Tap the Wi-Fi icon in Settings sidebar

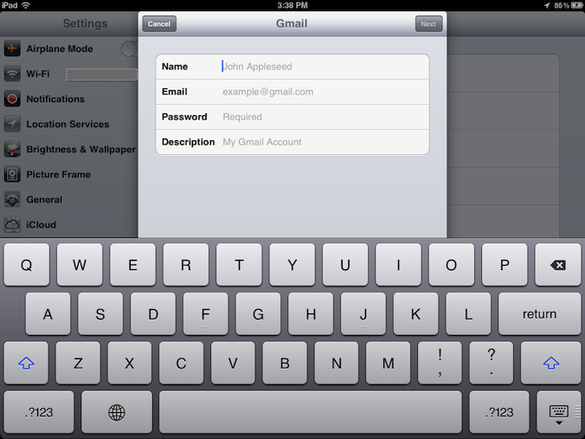12,74
